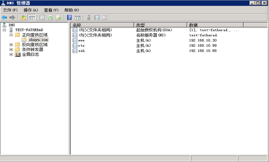Open the 操作(A) menu
Viewport: 269px width, 162px height.
[31, 10]
